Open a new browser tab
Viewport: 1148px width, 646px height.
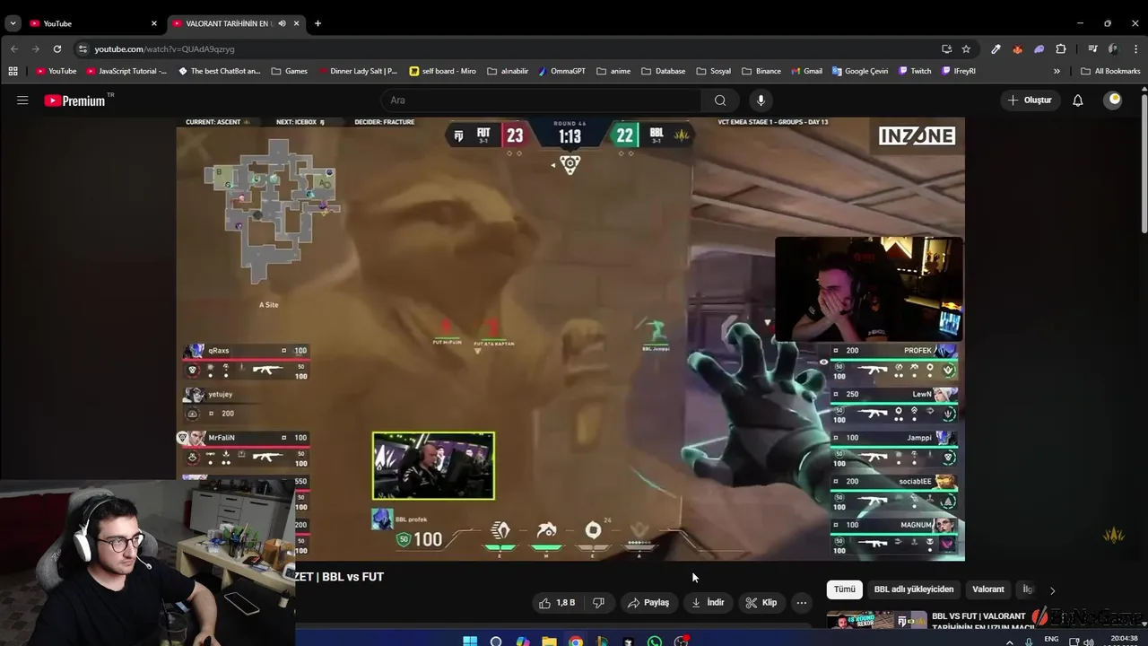pos(317,23)
